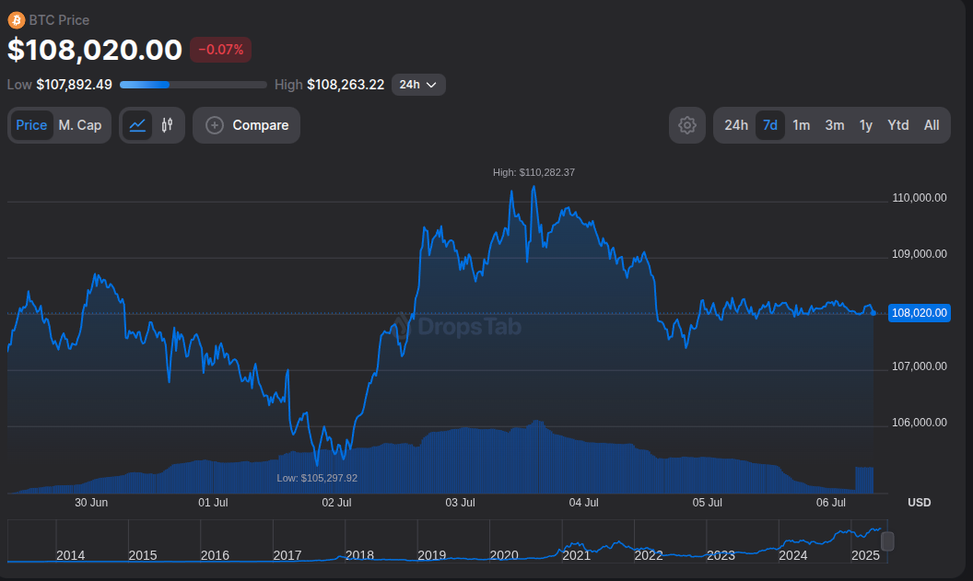Click the plus icon in Compare
973x581 pixels.
click(x=215, y=125)
